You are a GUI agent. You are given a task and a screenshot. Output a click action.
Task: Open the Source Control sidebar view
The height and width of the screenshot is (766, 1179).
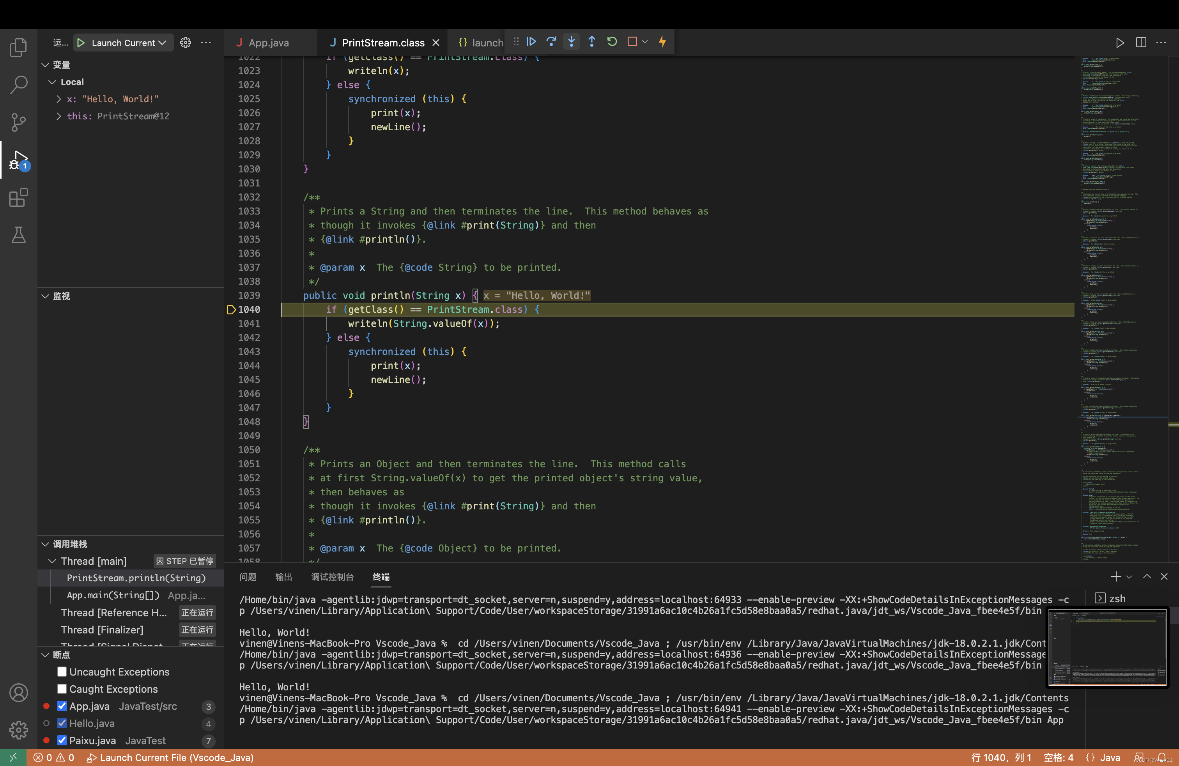tap(18, 122)
